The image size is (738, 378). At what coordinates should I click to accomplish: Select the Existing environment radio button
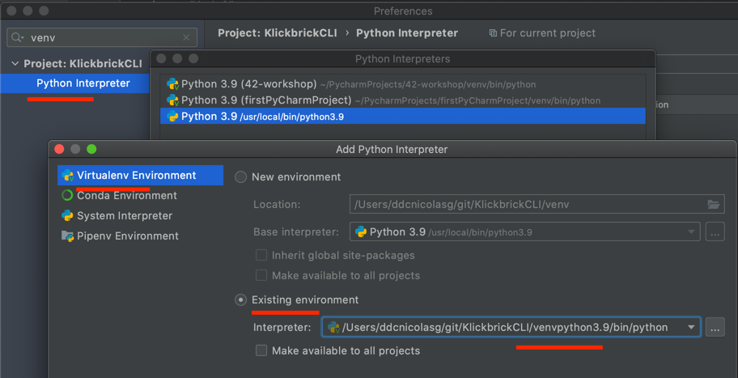(241, 300)
